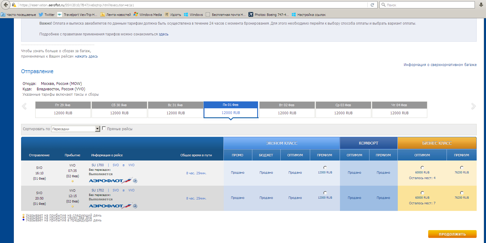Select 12000 RUB economy premium for SU 1700
This screenshot has height=243, width=486.
pos(325,167)
